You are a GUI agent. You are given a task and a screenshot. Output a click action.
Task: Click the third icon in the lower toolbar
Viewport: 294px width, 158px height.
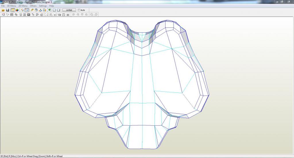tap(11, 15)
